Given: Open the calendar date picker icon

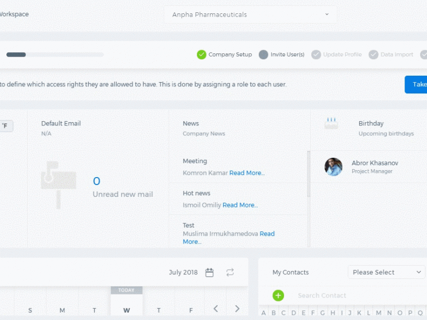Looking at the screenshot, I should coord(209,273).
